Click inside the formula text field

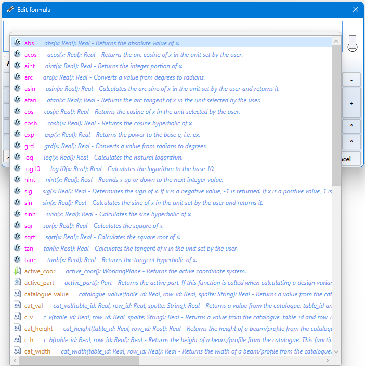pos(172,27)
